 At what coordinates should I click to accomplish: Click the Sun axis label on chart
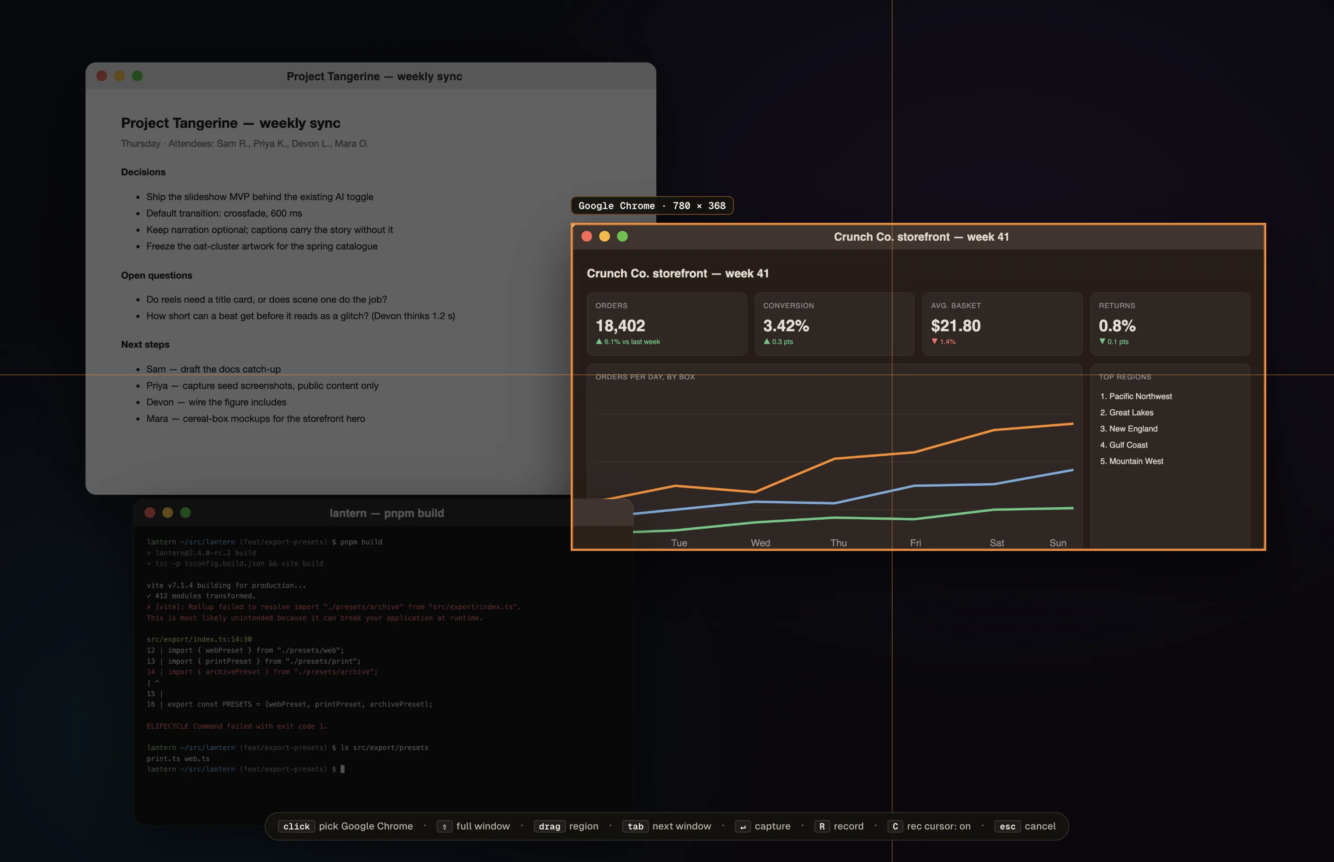(1058, 543)
